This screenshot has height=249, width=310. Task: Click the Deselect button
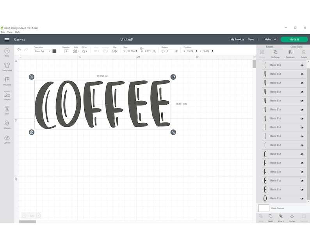pyautogui.click(x=66, y=51)
